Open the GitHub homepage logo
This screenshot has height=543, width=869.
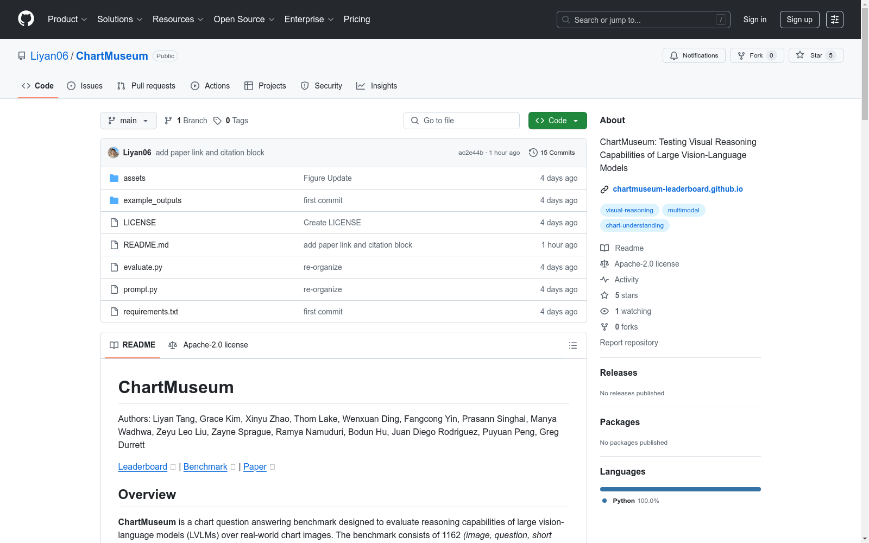26,19
